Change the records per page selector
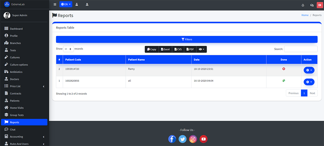The image size is (324, 146). point(68,49)
